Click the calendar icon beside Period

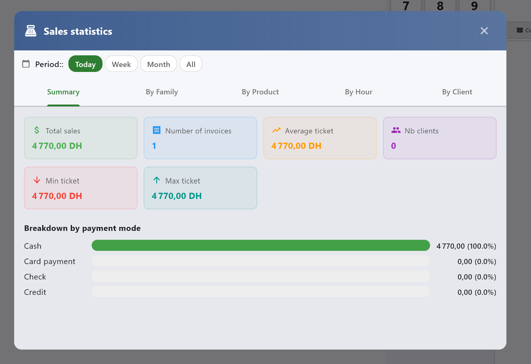point(26,64)
